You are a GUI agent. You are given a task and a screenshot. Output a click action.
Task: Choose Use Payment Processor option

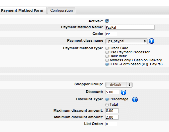107,52
